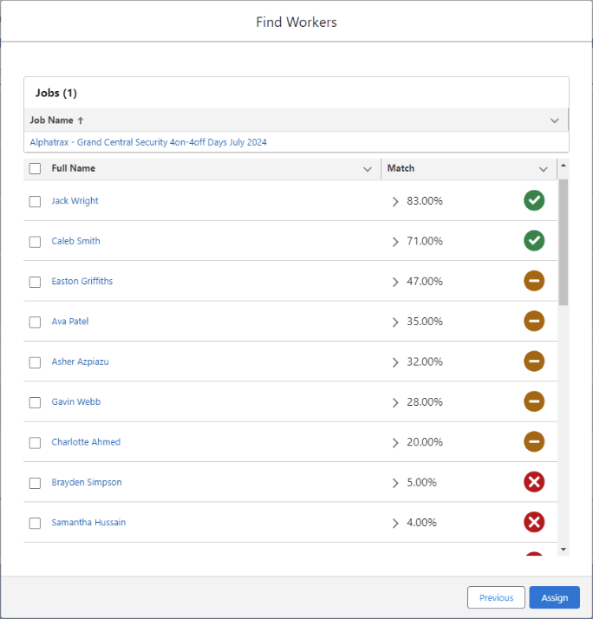593x619 pixels.
Task: Click red no-match icon for Samantha Hussain
Action: click(x=534, y=522)
